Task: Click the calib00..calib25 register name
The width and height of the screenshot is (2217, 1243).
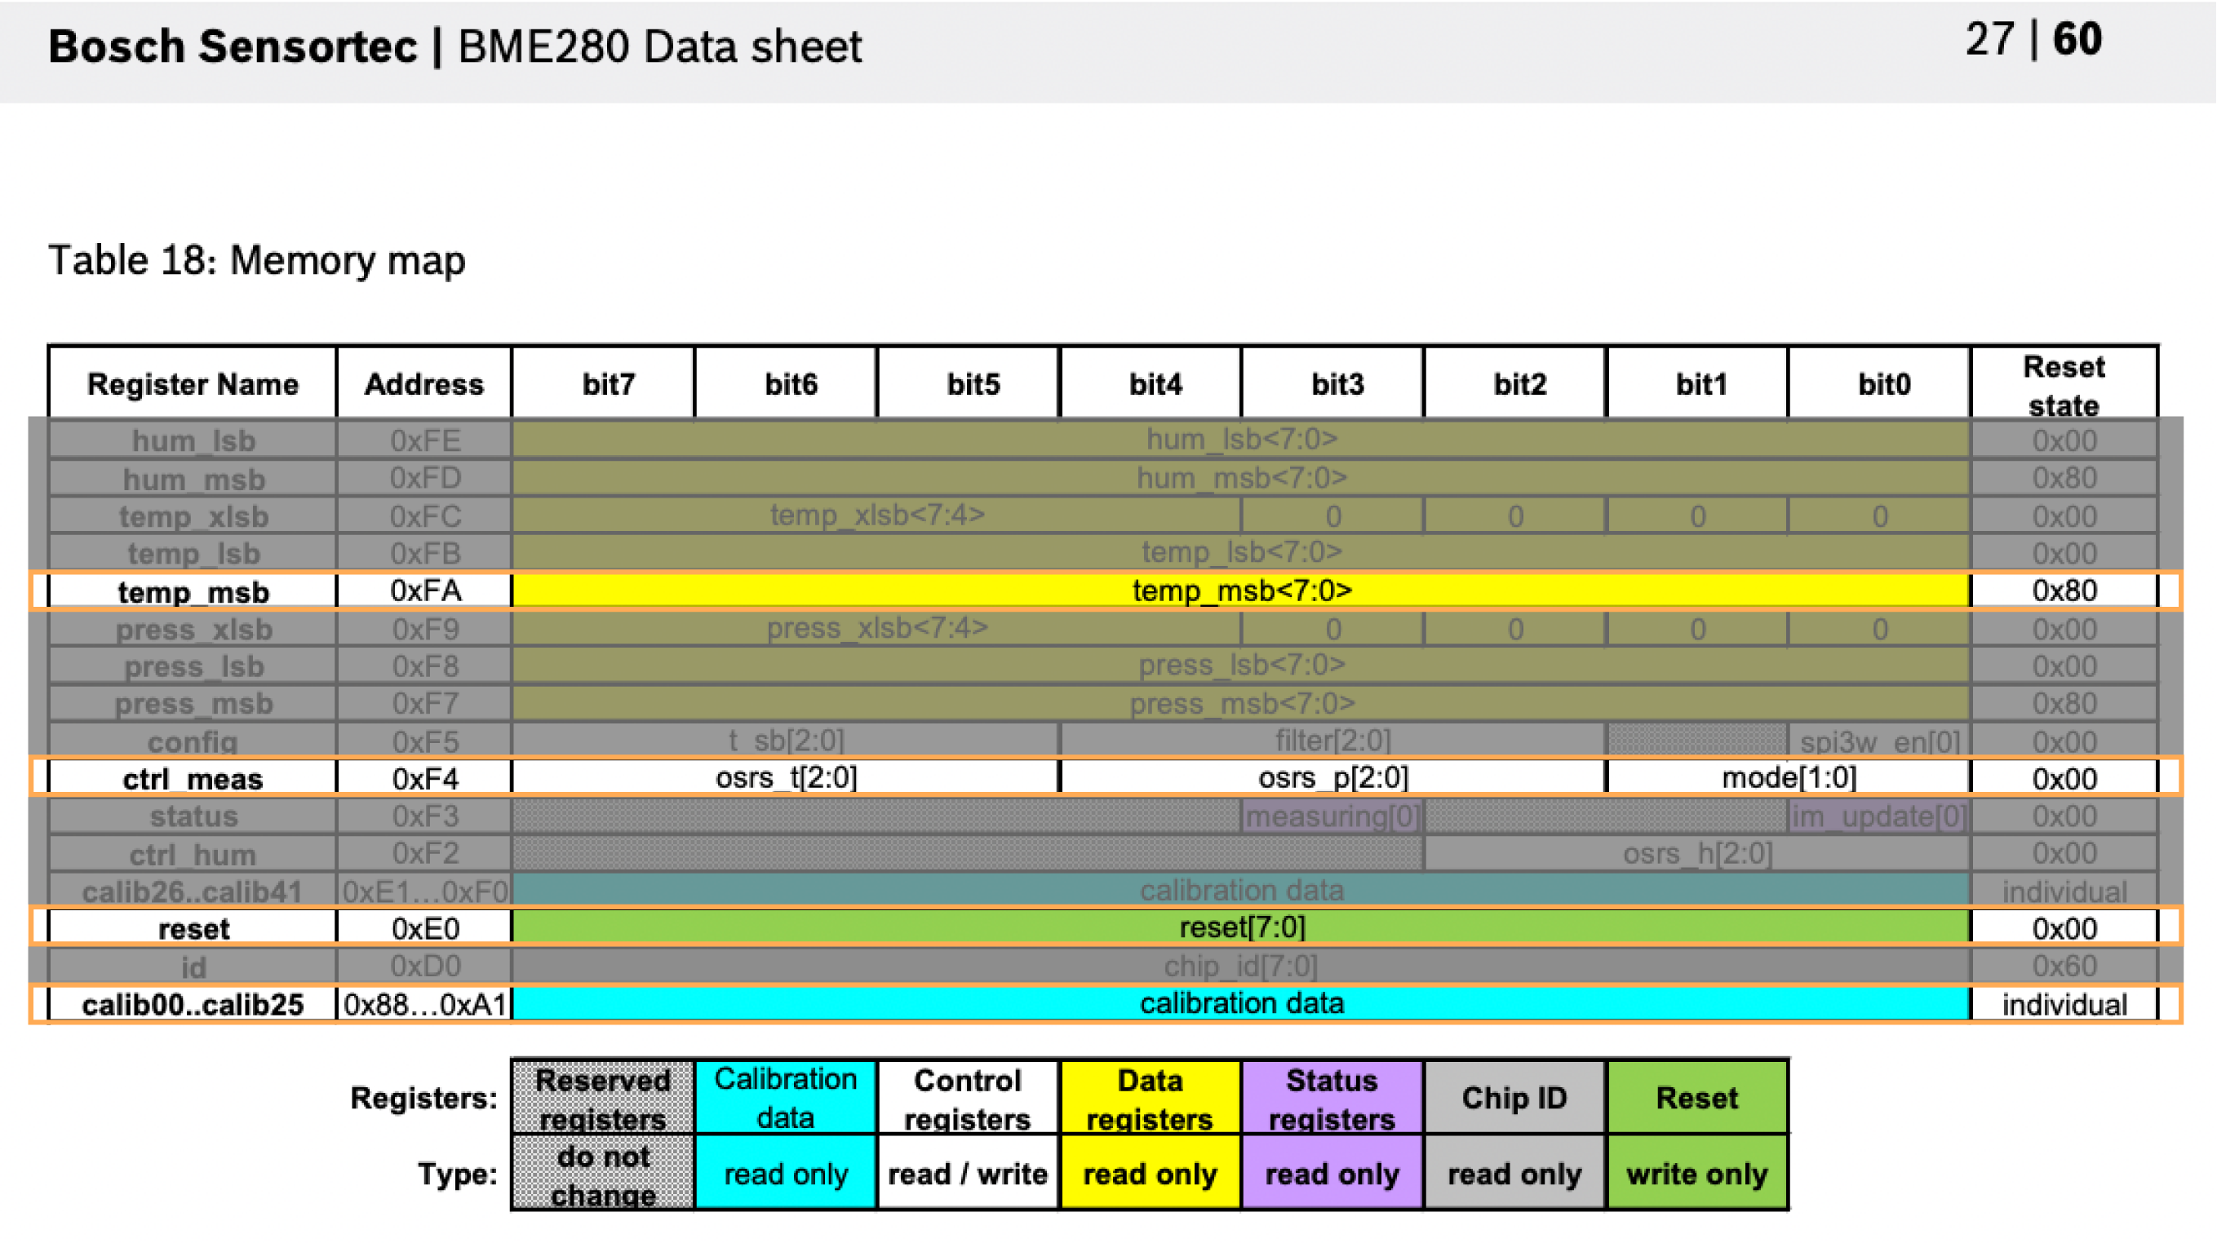Action: 193,1004
